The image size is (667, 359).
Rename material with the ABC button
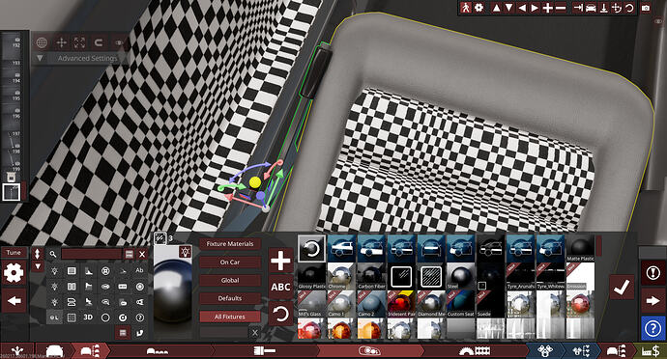pyautogui.click(x=280, y=288)
